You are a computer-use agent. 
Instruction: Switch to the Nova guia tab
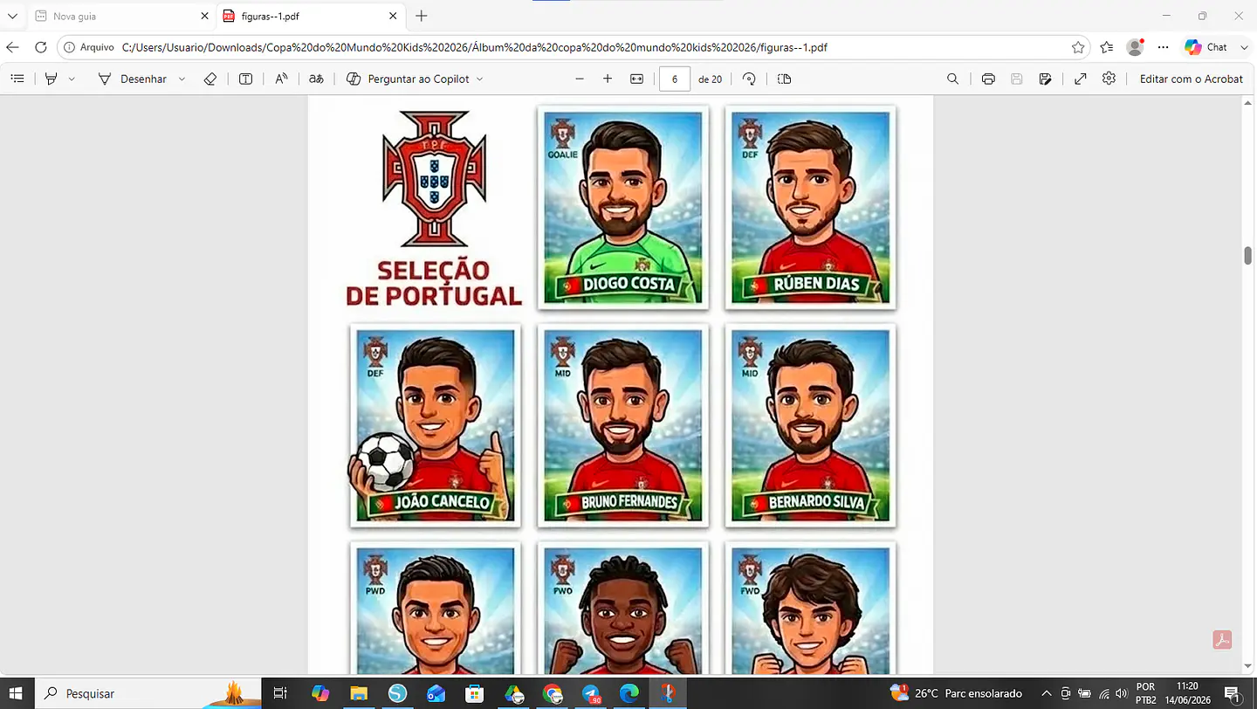click(x=120, y=16)
